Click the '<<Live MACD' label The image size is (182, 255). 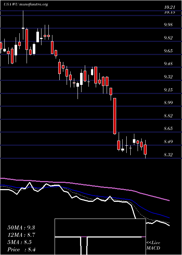[x=153, y=246]
